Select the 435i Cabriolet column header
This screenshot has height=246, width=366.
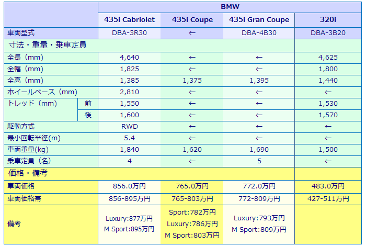pyautogui.click(x=129, y=20)
